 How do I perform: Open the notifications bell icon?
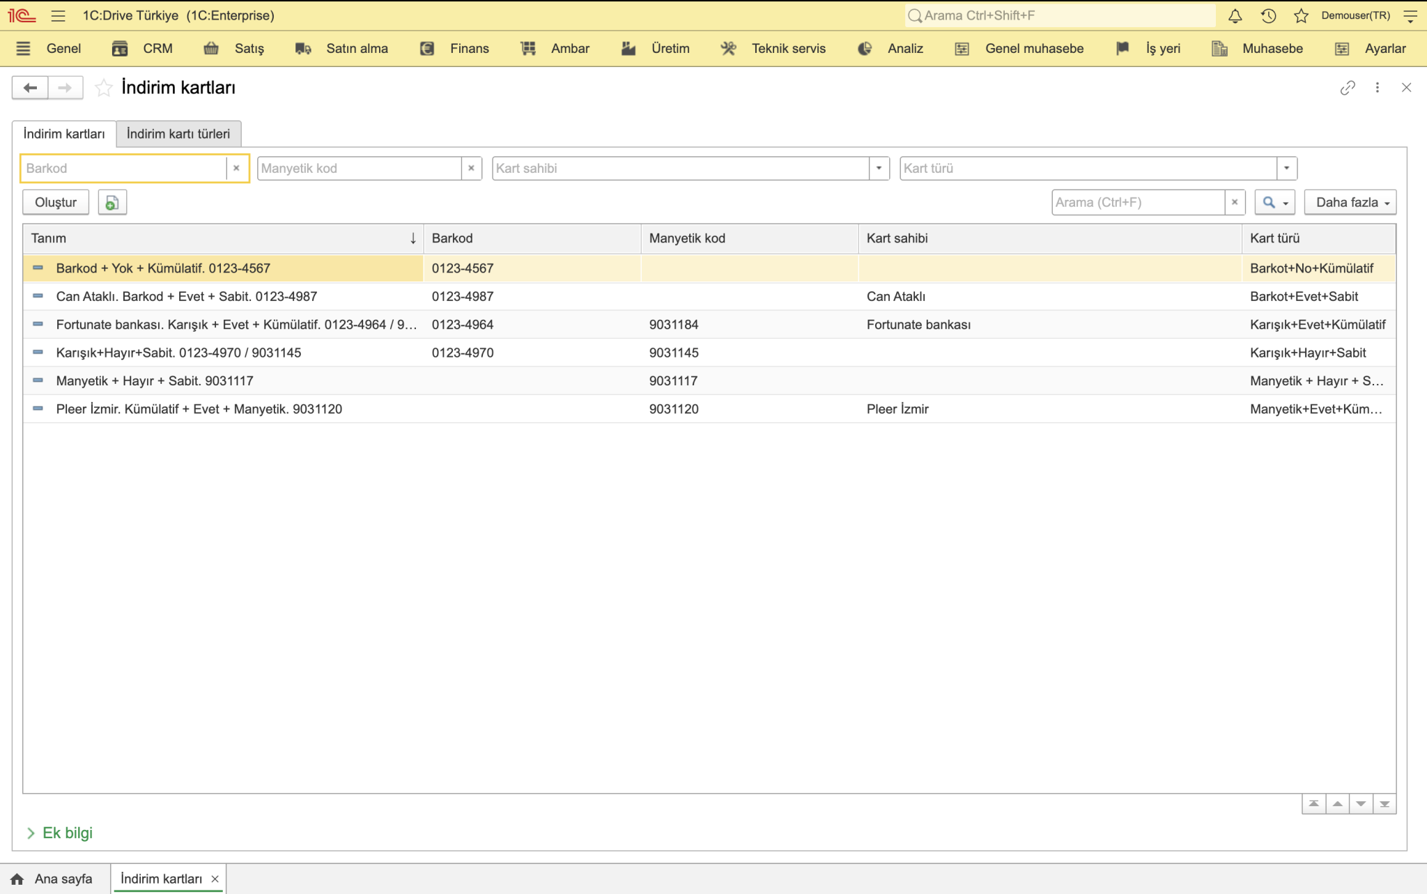click(1235, 15)
